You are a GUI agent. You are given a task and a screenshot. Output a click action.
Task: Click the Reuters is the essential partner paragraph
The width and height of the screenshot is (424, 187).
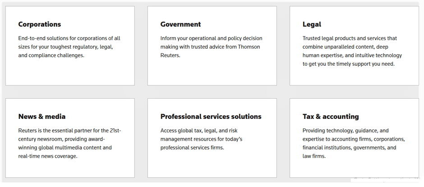(69, 143)
